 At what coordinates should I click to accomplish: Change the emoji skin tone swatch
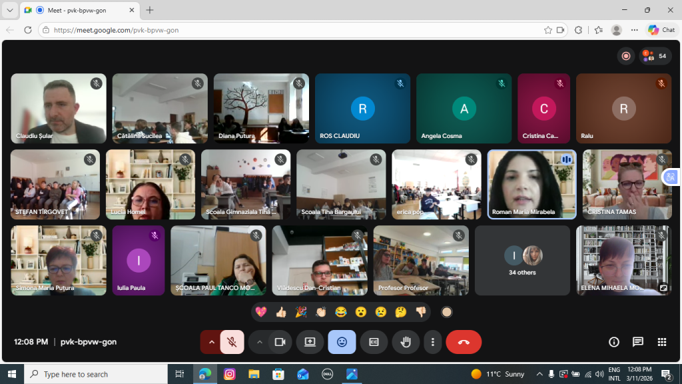pos(447,312)
